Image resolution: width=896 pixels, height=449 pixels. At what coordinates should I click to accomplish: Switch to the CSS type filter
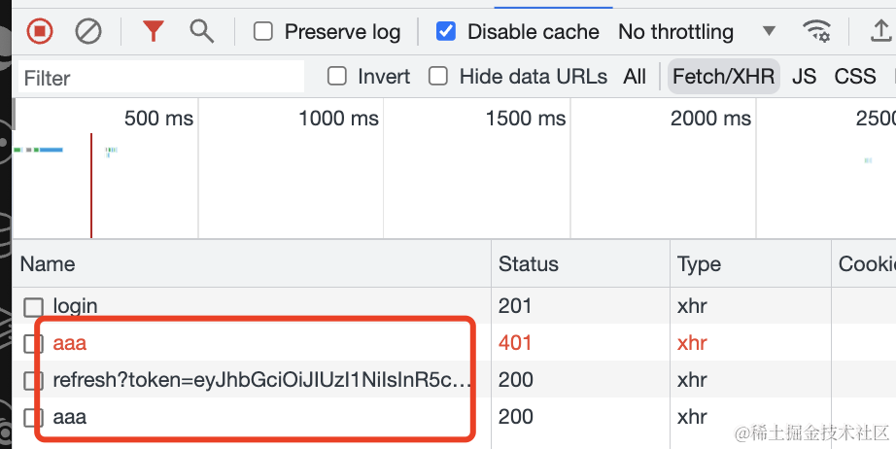tap(855, 77)
